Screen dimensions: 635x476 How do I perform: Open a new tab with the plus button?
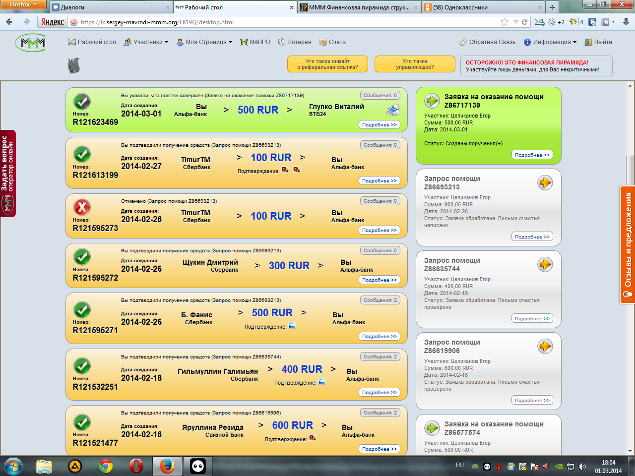pyautogui.click(x=552, y=7)
